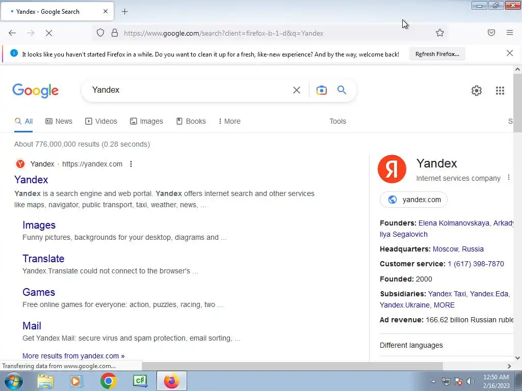Open a new browser tab
522x391 pixels.
pos(124,12)
